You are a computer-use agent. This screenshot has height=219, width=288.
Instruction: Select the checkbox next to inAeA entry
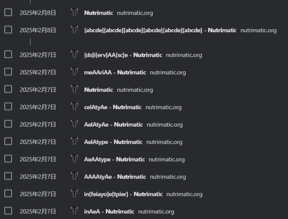pos(8,211)
